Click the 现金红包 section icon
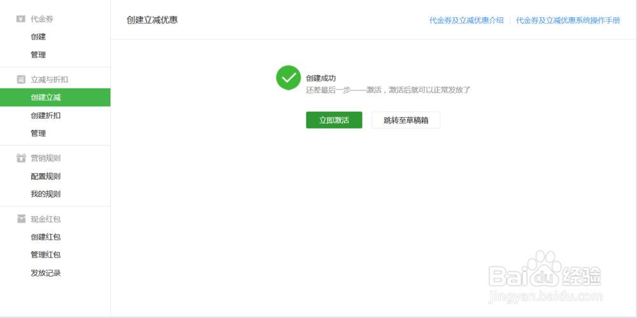 point(21,219)
